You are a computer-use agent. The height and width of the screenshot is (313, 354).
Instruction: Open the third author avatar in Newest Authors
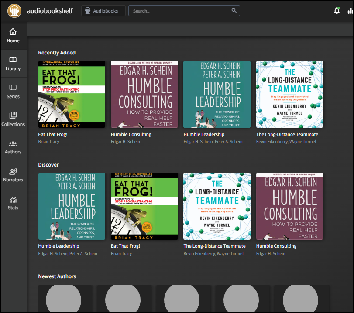tap(182, 299)
